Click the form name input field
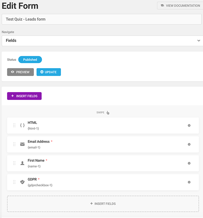This screenshot has width=203, height=218. click(101, 19)
